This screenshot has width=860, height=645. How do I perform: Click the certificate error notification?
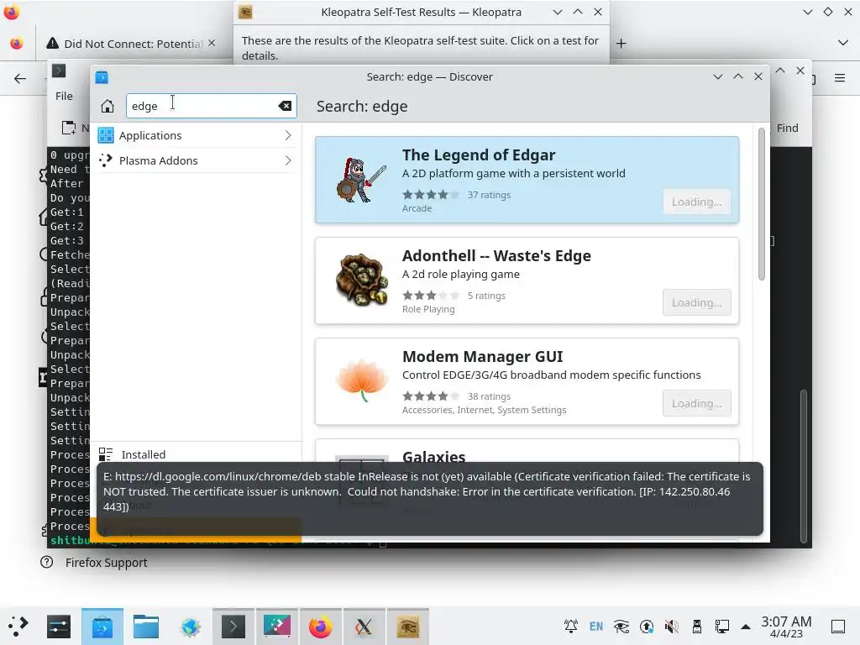pyautogui.click(x=429, y=499)
